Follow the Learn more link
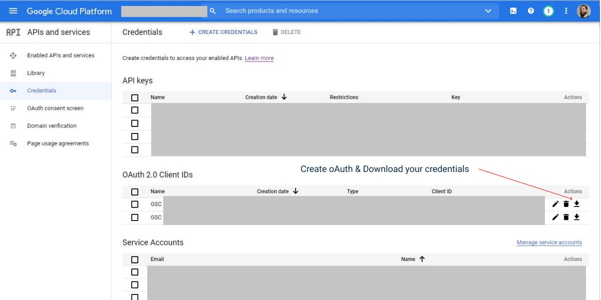 [259, 58]
